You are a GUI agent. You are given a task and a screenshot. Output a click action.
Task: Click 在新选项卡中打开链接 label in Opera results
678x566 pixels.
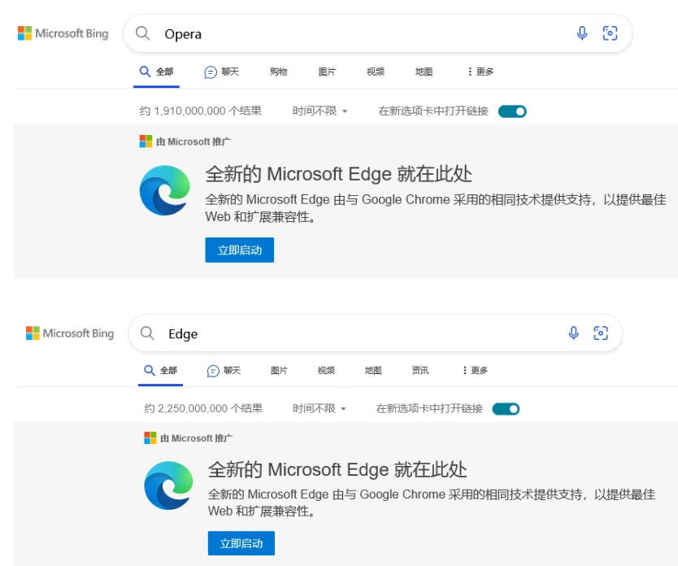point(433,111)
